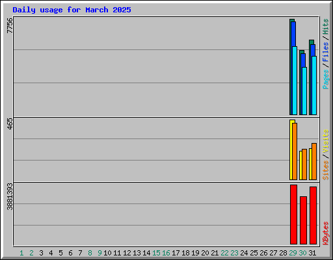Click the orange Sites bar for day 31
333x260 pixels.
pos(314,161)
